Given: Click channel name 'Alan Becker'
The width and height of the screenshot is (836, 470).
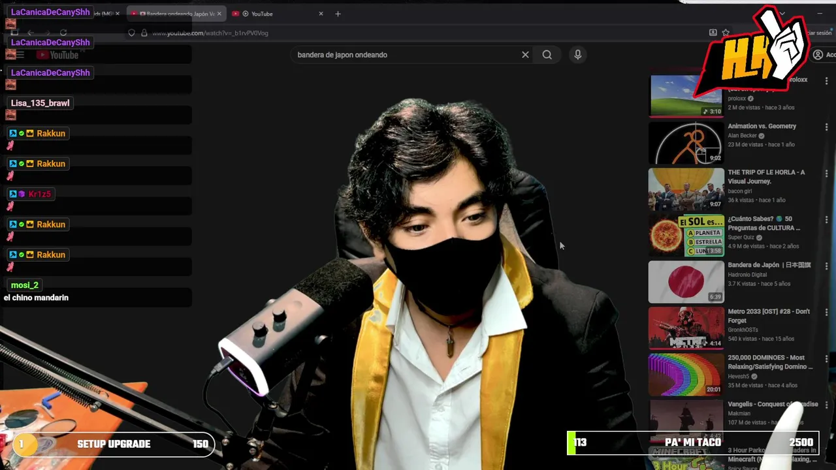Looking at the screenshot, I should [x=743, y=136].
